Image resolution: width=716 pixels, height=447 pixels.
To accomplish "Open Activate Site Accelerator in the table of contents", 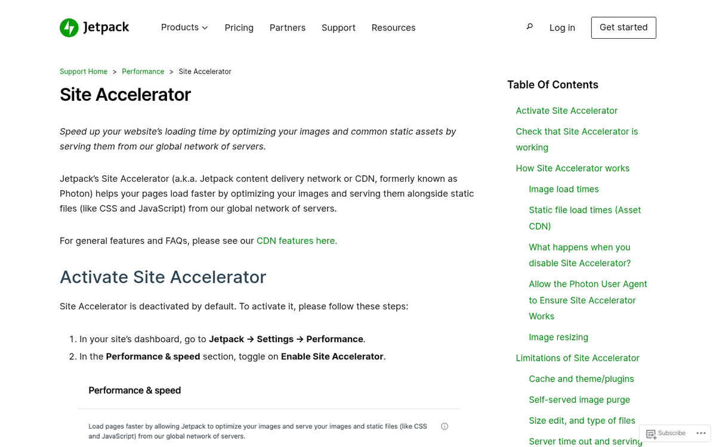I will pyautogui.click(x=566, y=110).
